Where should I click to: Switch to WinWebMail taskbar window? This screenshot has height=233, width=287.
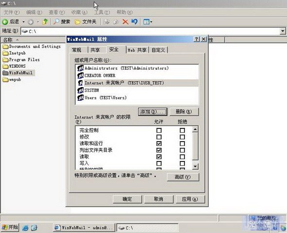tap(84, 228)
